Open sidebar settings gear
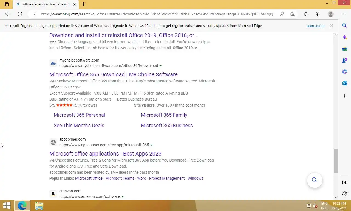 [345, 194]
